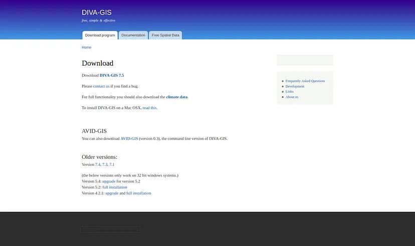Download DIVA-GIS 7.5 via its link
This screenshot has height=246, width=415.
(112, 75)
